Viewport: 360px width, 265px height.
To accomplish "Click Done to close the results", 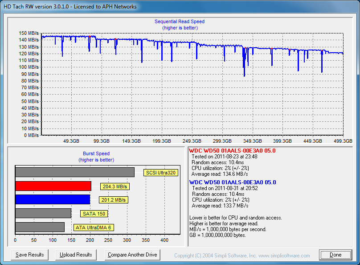I will (x=335, y=255).
